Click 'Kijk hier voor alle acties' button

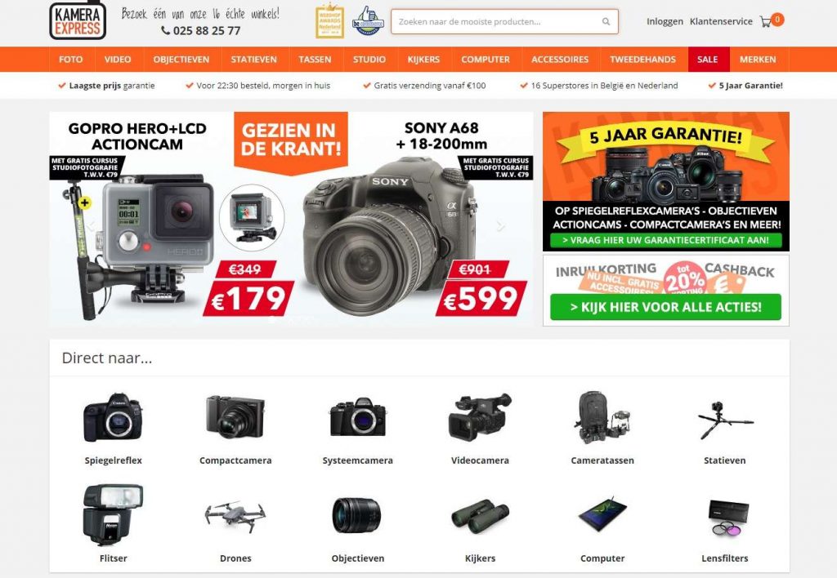[665, 307]
